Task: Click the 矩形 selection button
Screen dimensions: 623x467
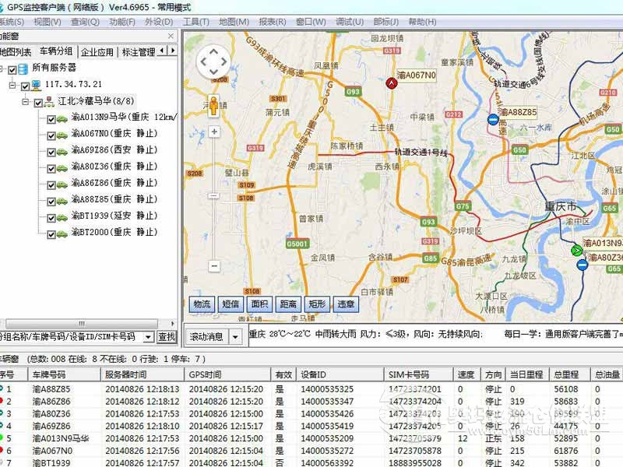Action: pos(317,304)
